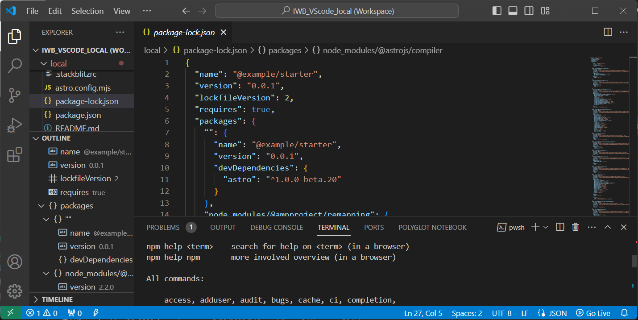Image resolution: width=638 pixels, height=320 pixels.
Task: Click the editor minimap
Action: coord(609,136)
